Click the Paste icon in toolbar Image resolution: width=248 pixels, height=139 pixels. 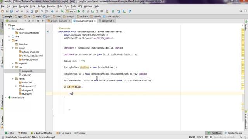[x=36, y=11]
